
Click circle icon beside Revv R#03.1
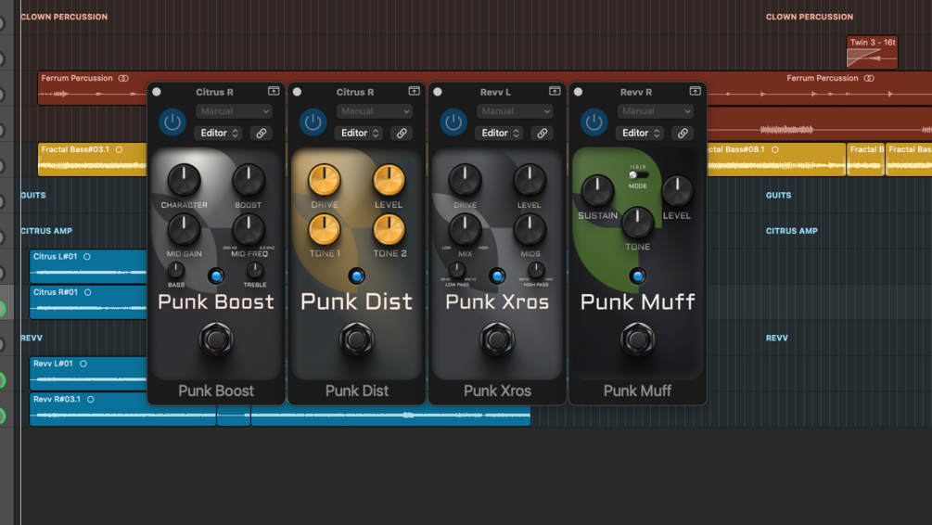click(90, 400)
